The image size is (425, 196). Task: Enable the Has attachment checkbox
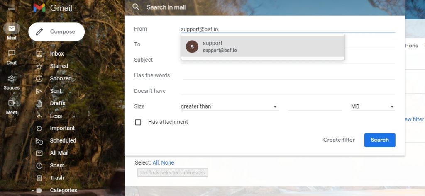[x=138, y=122]
